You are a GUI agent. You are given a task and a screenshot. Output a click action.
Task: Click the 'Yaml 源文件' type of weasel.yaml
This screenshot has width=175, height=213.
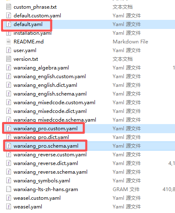click(x=127, y=207)
